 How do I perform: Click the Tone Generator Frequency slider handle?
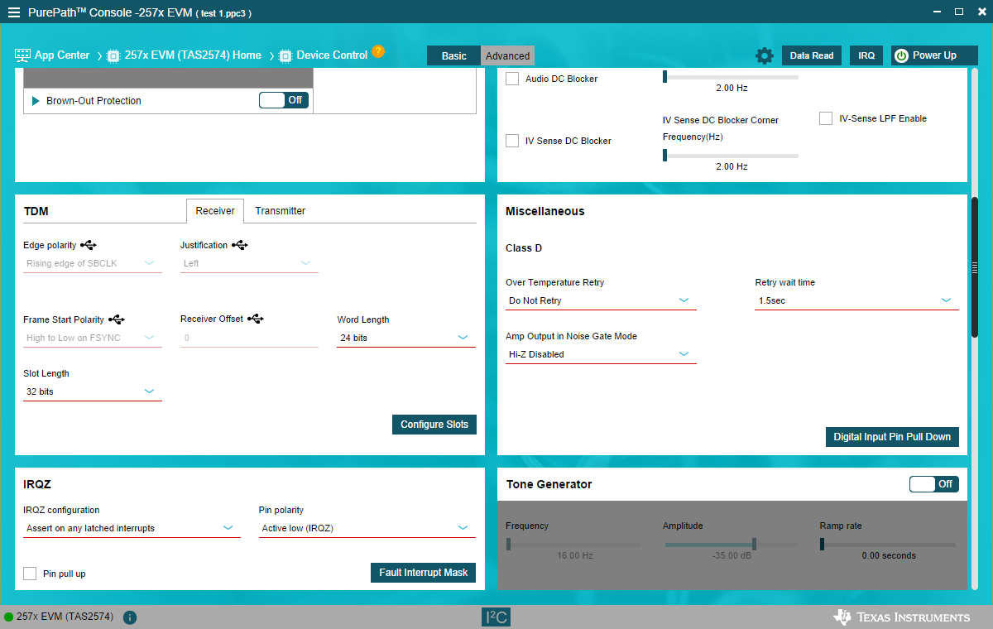coord(508,544)
